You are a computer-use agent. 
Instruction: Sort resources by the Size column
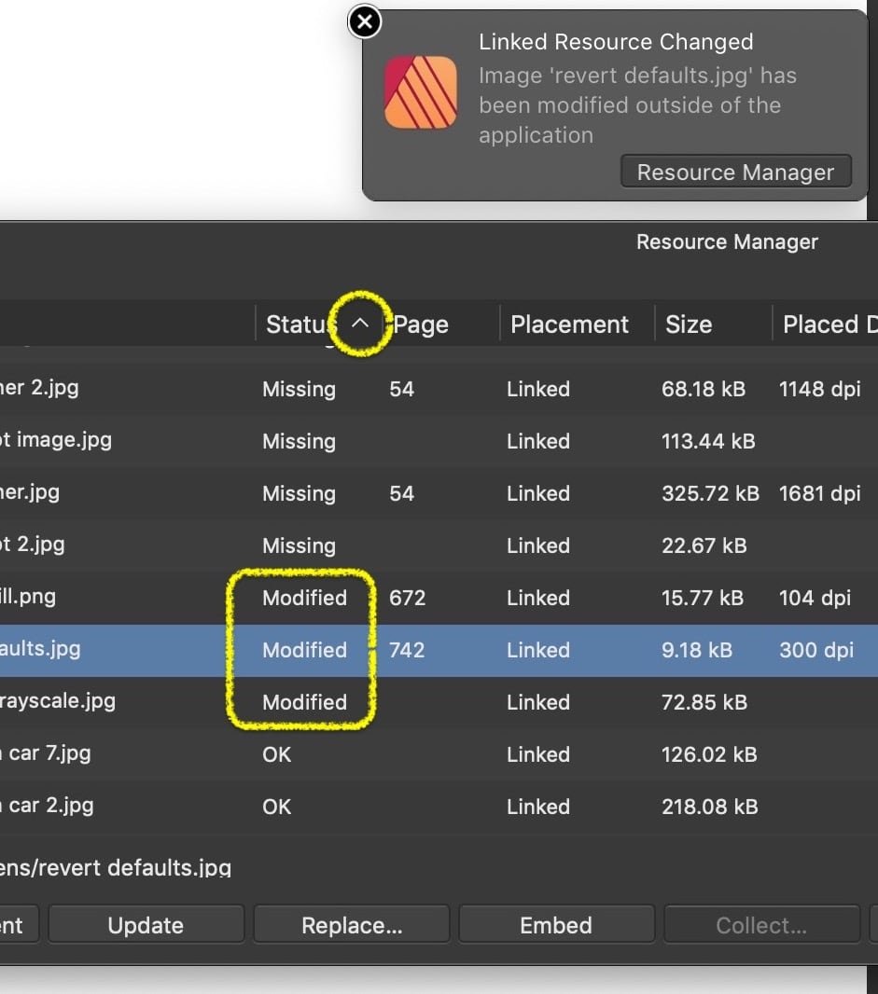coord(689,324)
